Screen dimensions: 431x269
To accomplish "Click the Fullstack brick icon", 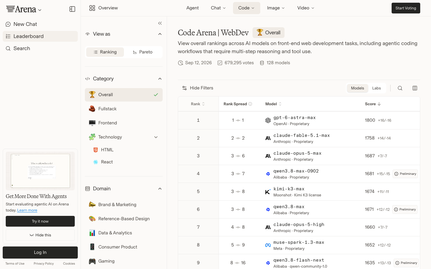I will [x=92, y=109].
